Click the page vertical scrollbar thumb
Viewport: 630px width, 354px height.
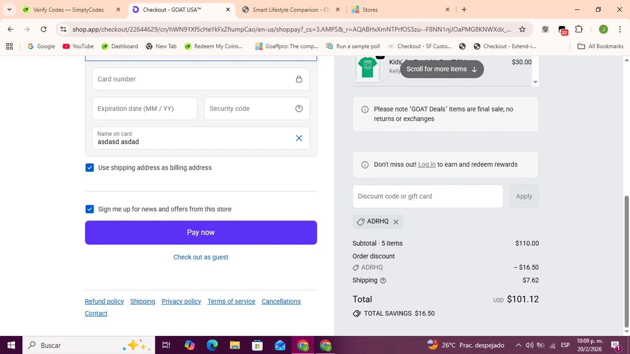pyautogui.click(x=627, y=261)
